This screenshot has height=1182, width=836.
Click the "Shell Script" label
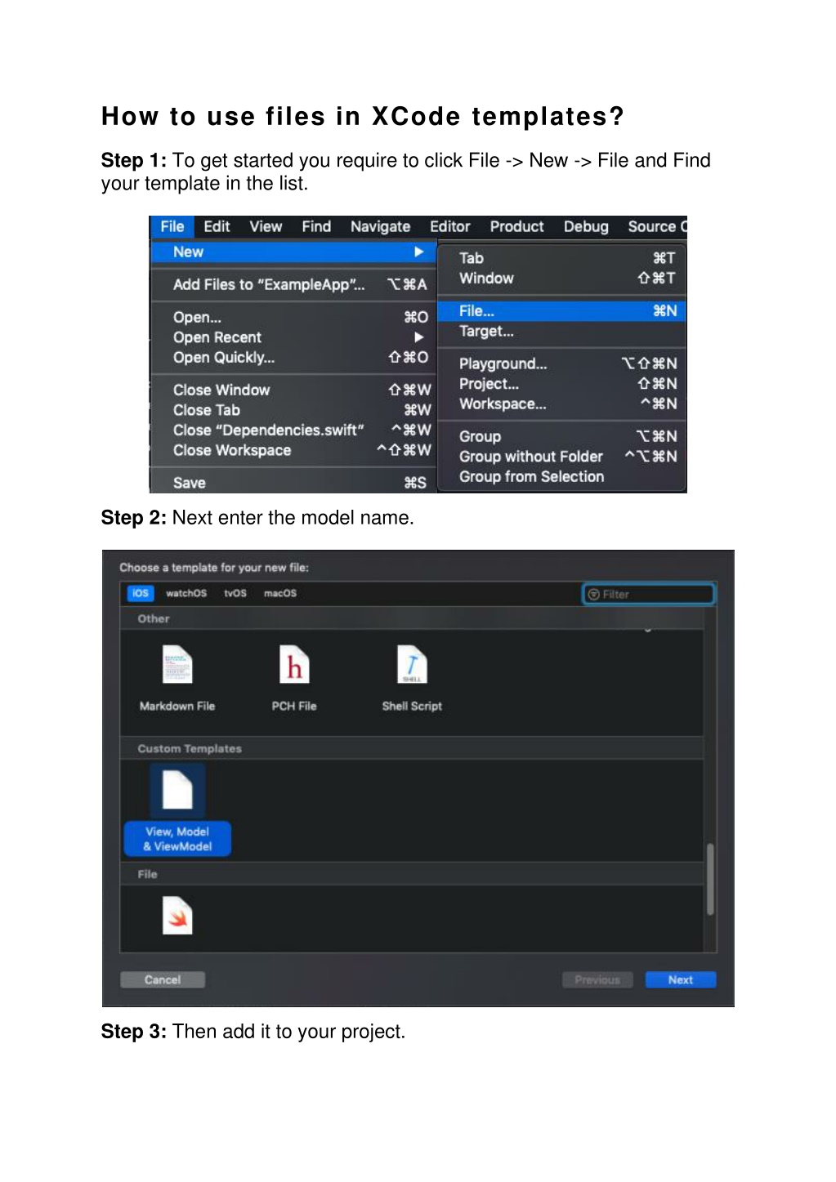[412, 706]
